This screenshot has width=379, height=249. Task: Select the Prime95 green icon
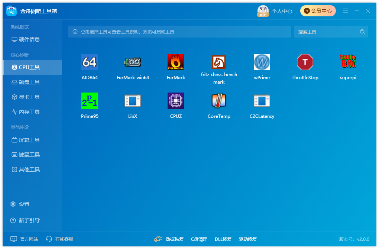click(90, 101)
